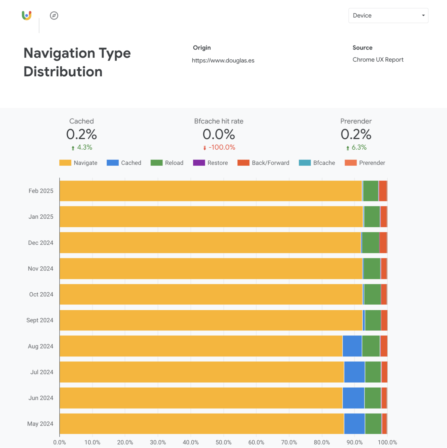Click the Sept 2024 axis label
Viewport: 447px width, 448px height.
point(40,320)
